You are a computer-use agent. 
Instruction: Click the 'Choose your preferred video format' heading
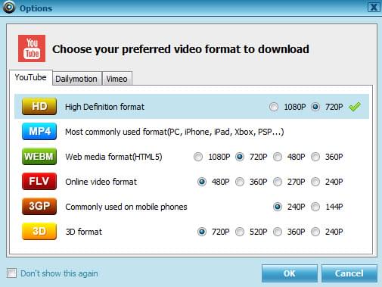click(x=181, y=49)
